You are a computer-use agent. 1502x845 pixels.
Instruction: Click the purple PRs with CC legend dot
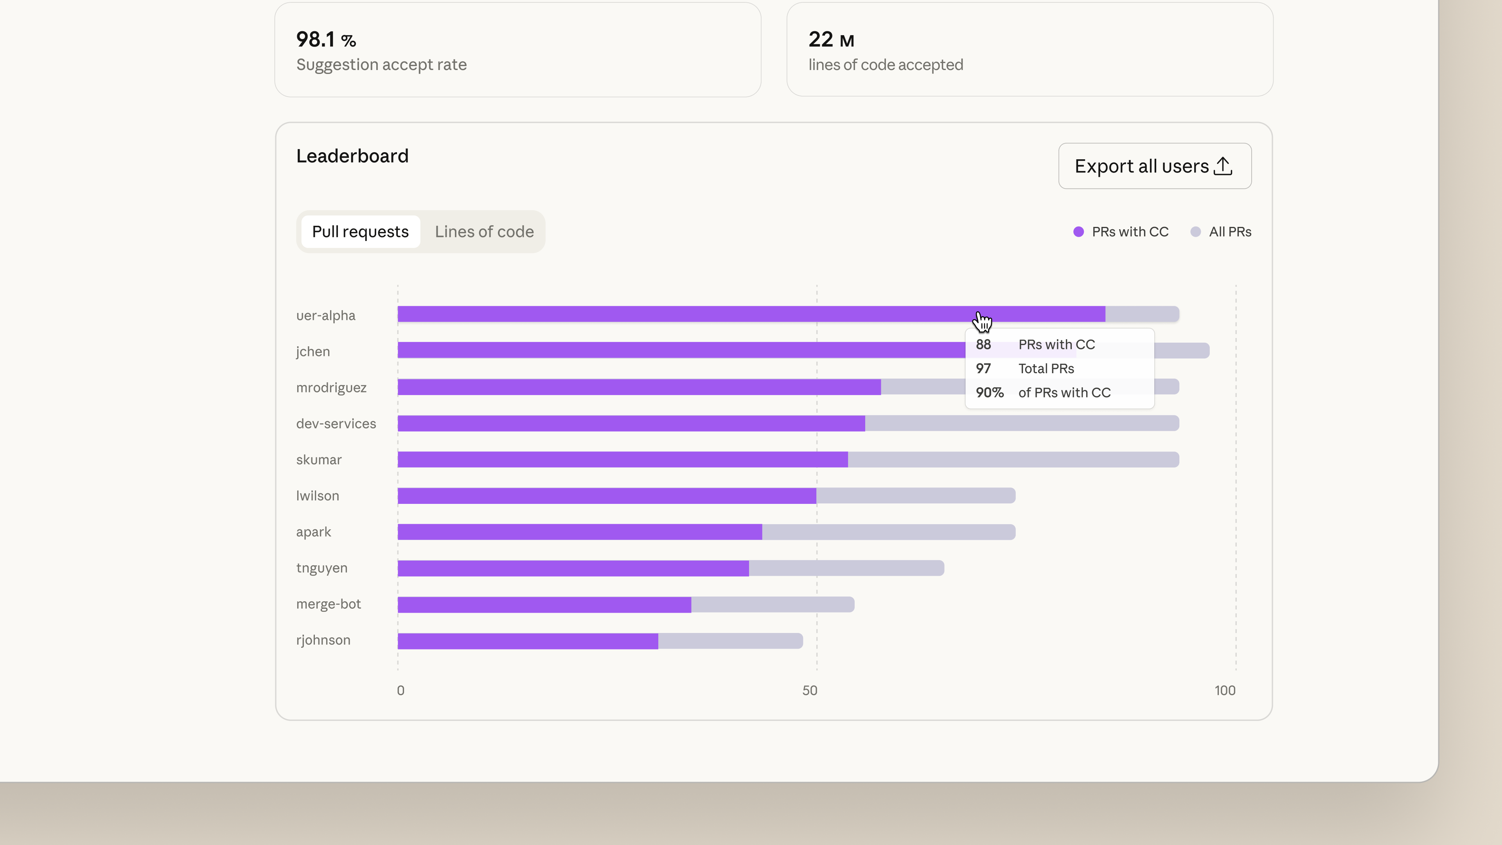click(x=1078, y=232)
